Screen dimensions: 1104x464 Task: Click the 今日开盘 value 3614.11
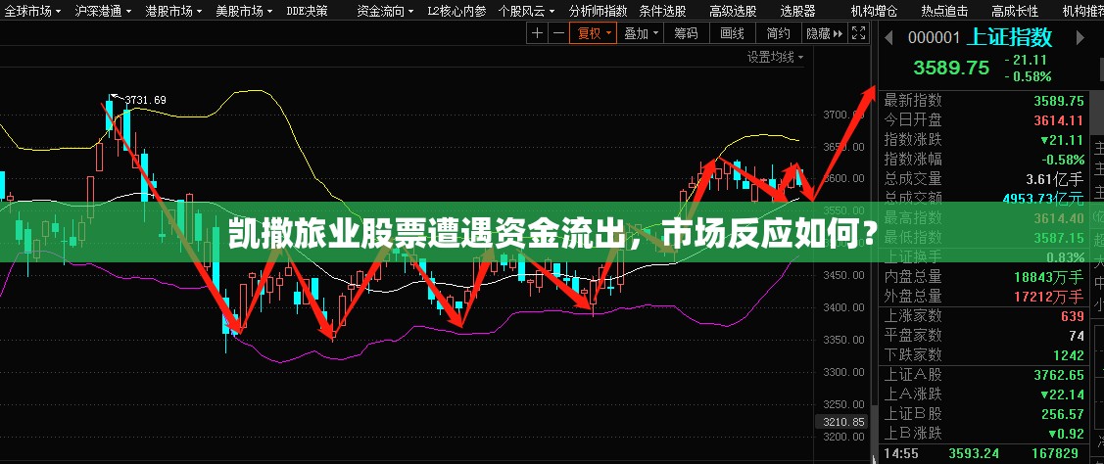[x=1058, y=120]
